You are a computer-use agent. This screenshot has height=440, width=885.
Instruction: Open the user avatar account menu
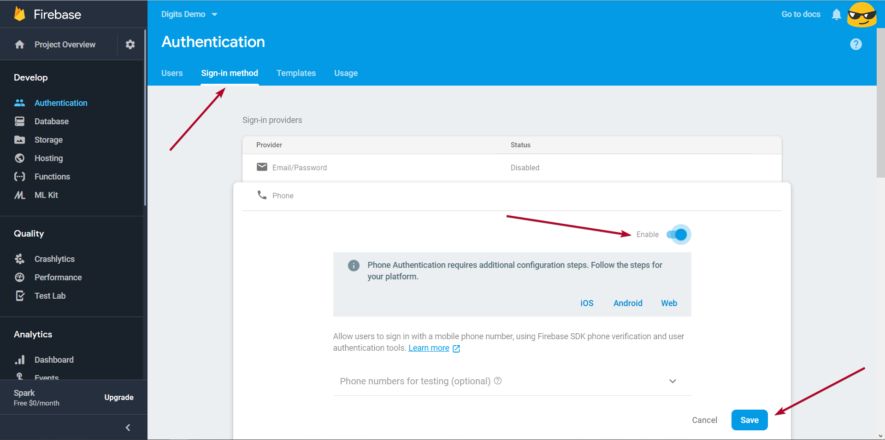coord(861,15)
